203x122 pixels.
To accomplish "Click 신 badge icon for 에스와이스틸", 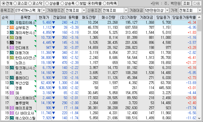I will point(12,118).
